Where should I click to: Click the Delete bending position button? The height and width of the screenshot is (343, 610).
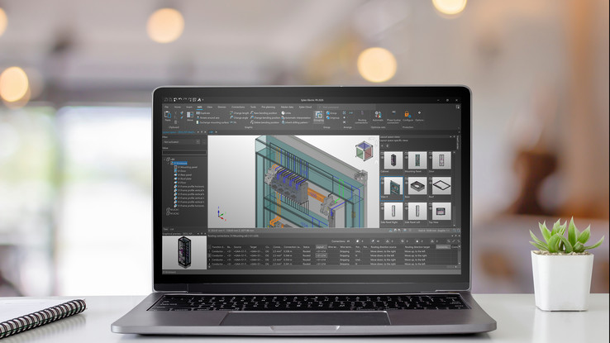point(266,121)
